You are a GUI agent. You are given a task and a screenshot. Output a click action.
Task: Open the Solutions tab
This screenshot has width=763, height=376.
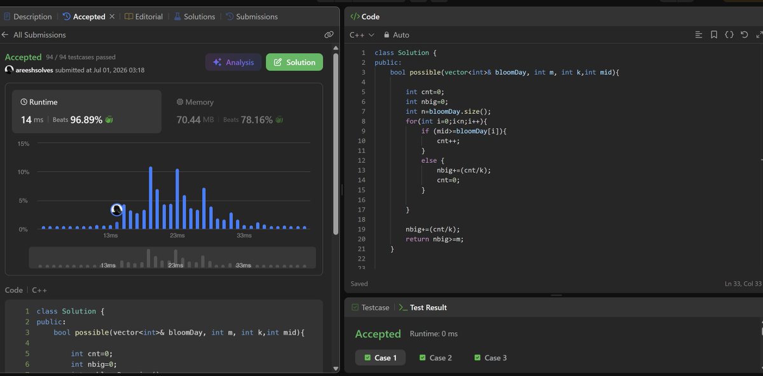tap(195, 17)
